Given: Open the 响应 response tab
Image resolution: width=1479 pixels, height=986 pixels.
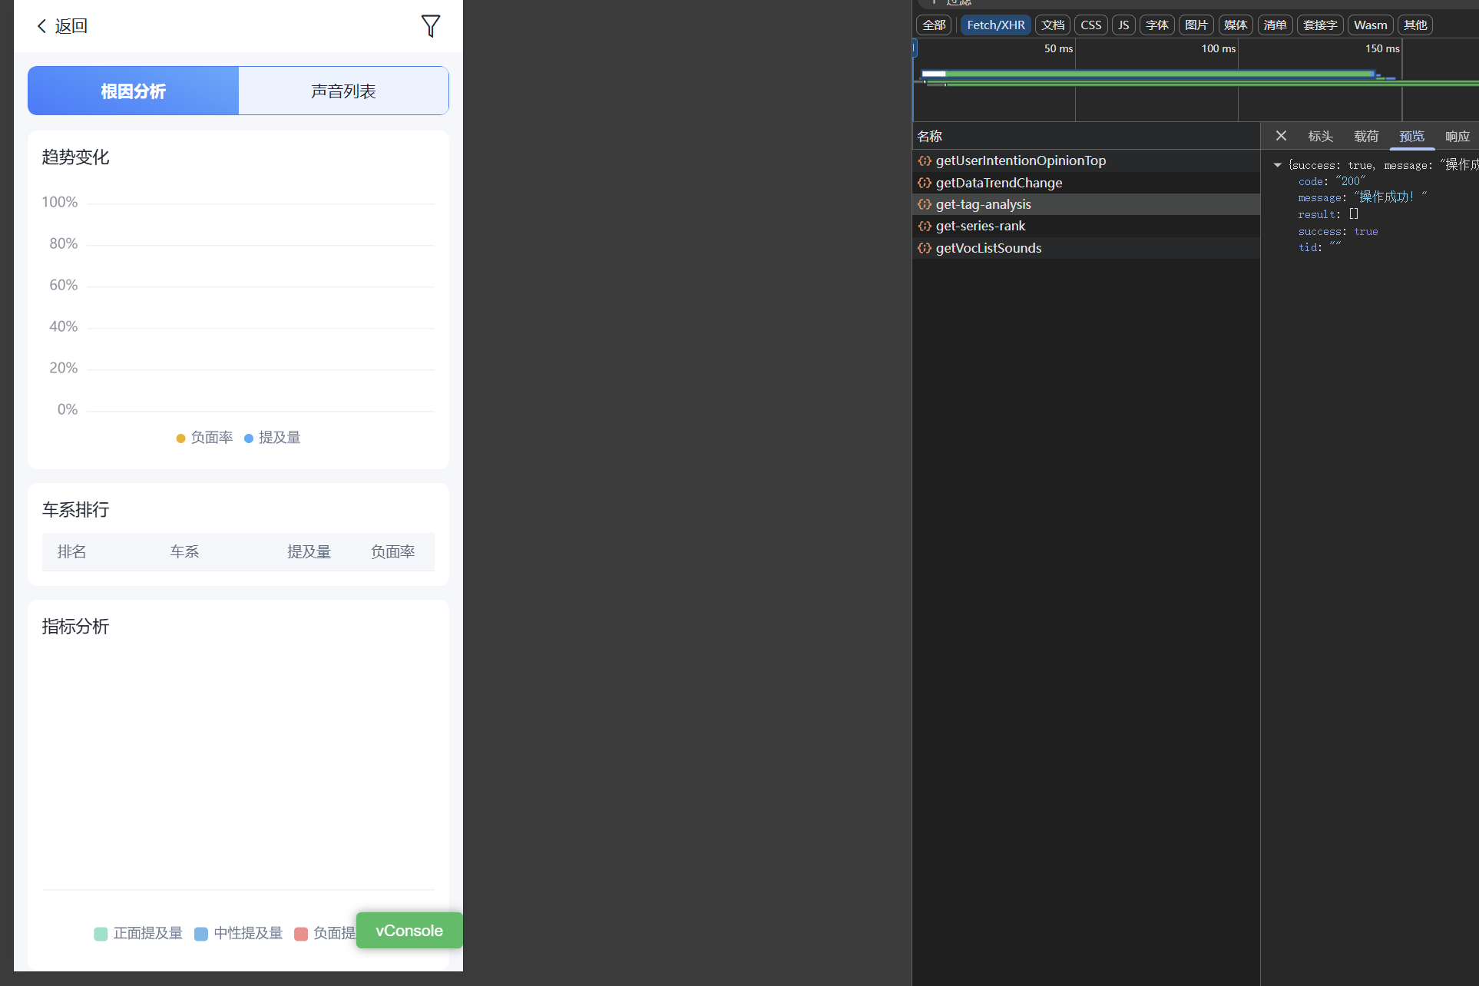Looking at the screenshot, I should [x=1457, y=136].
